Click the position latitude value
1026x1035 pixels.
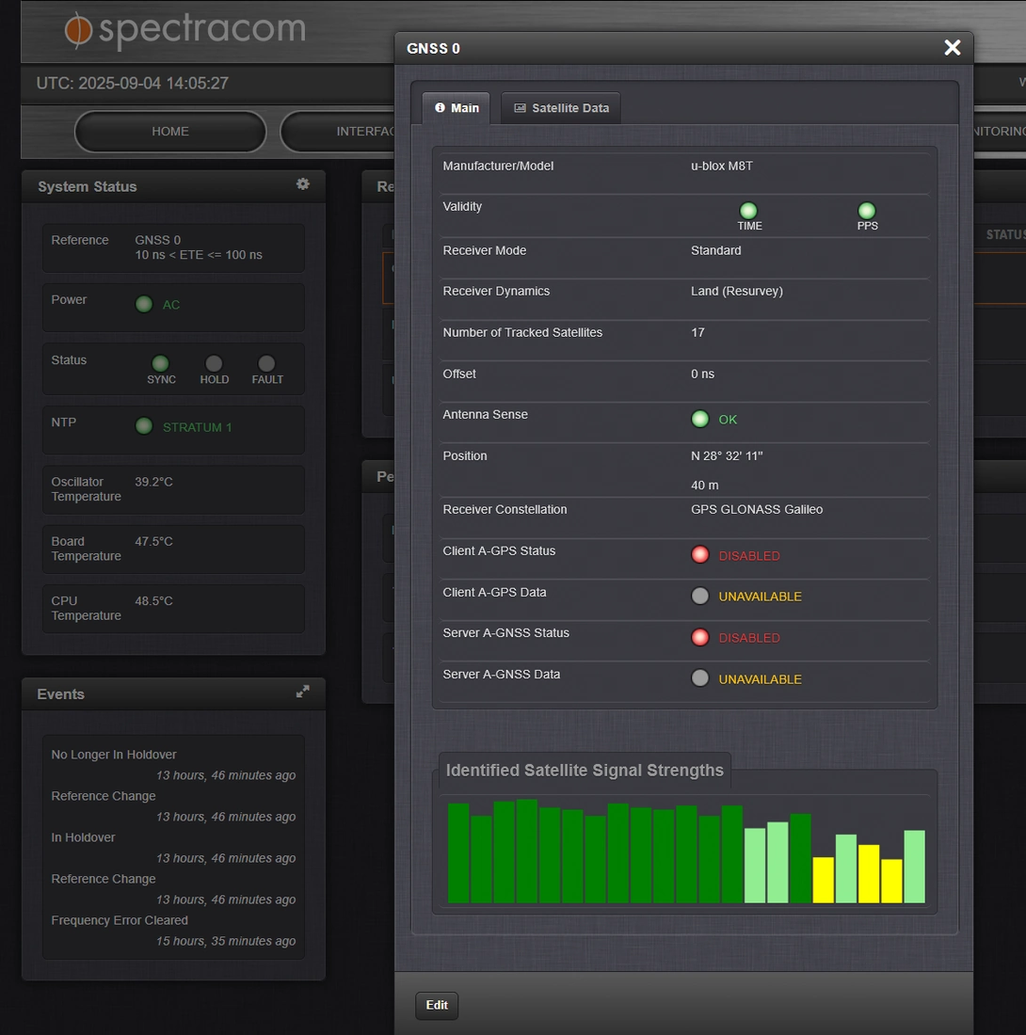pyautogui.click(x=727, y=456)
